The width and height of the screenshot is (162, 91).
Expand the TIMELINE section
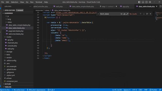click(x=8, y=87)
